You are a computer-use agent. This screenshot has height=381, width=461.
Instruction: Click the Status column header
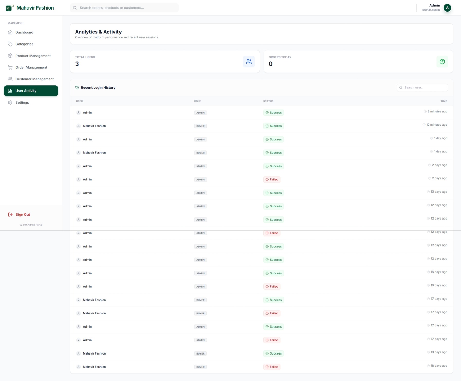tap(268, 101)
